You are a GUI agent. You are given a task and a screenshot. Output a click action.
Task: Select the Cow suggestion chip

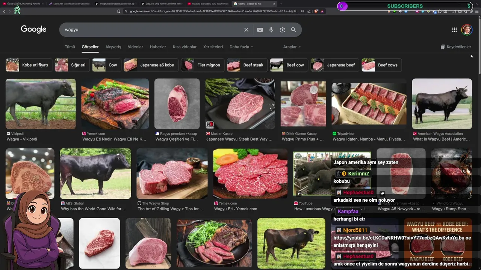(106, 65)
